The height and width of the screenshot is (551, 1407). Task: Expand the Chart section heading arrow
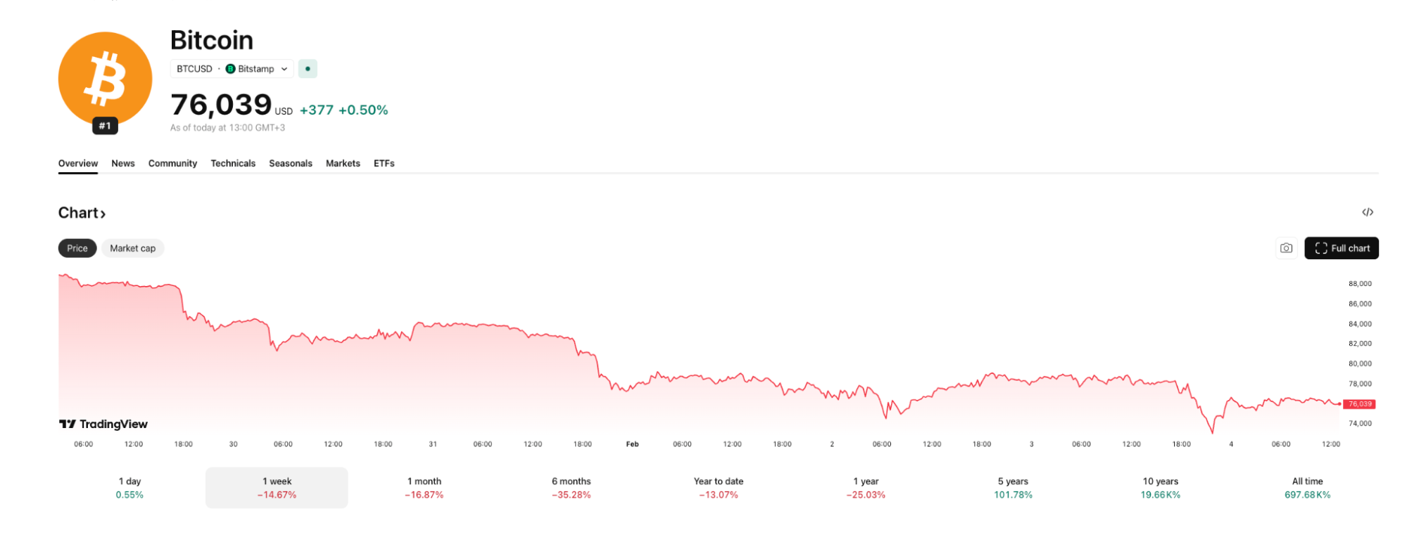pos(103,214)
